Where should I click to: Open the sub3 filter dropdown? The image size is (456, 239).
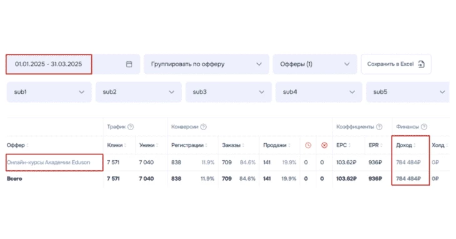click(x=229, y=92)
